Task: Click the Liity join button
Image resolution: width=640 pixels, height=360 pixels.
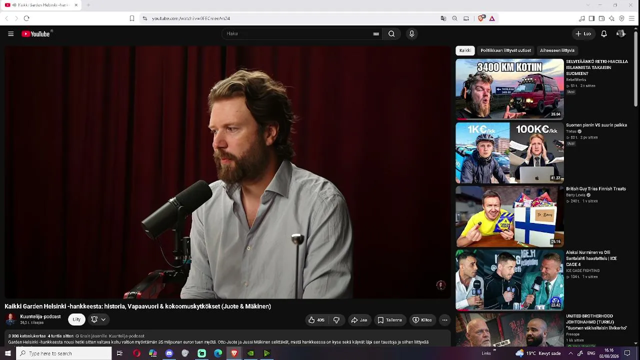Action: tap(76, 319)
